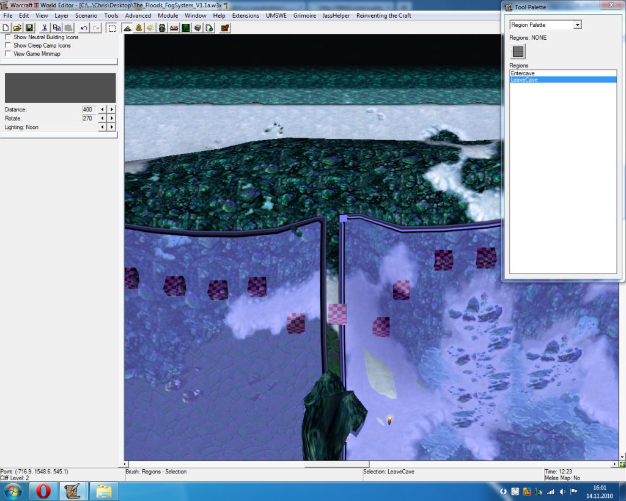The width and height of the screenshot is (626, 501).
Task: Open the File menu
Action: tap(8, 15)
